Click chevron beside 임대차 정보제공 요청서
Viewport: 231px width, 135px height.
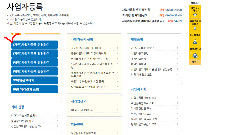click(x=57, y=115)
